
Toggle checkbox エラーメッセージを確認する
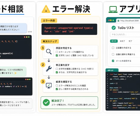pos(57,52)
